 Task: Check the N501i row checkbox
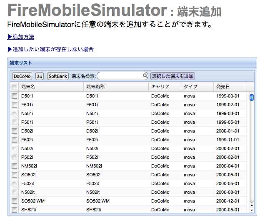coord(15,113)
